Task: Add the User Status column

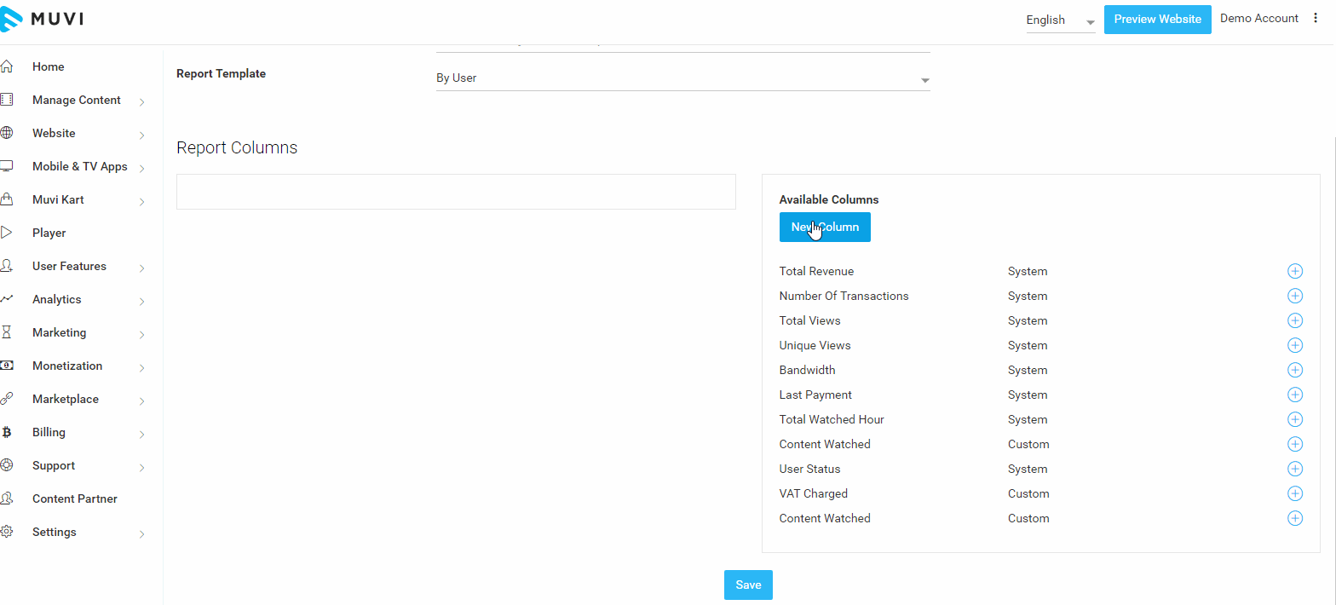Action: (1295, 469)
